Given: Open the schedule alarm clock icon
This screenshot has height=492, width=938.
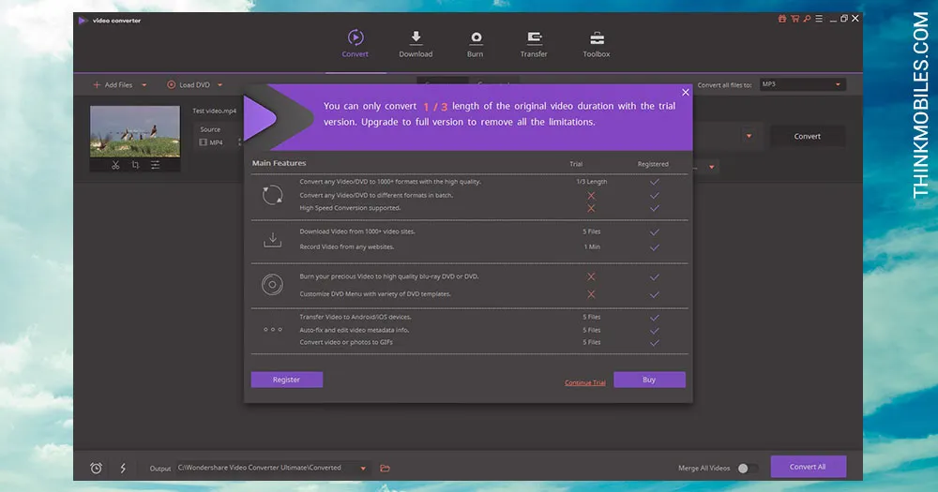Looking at the screenshot, I should [x=96, y=468].
